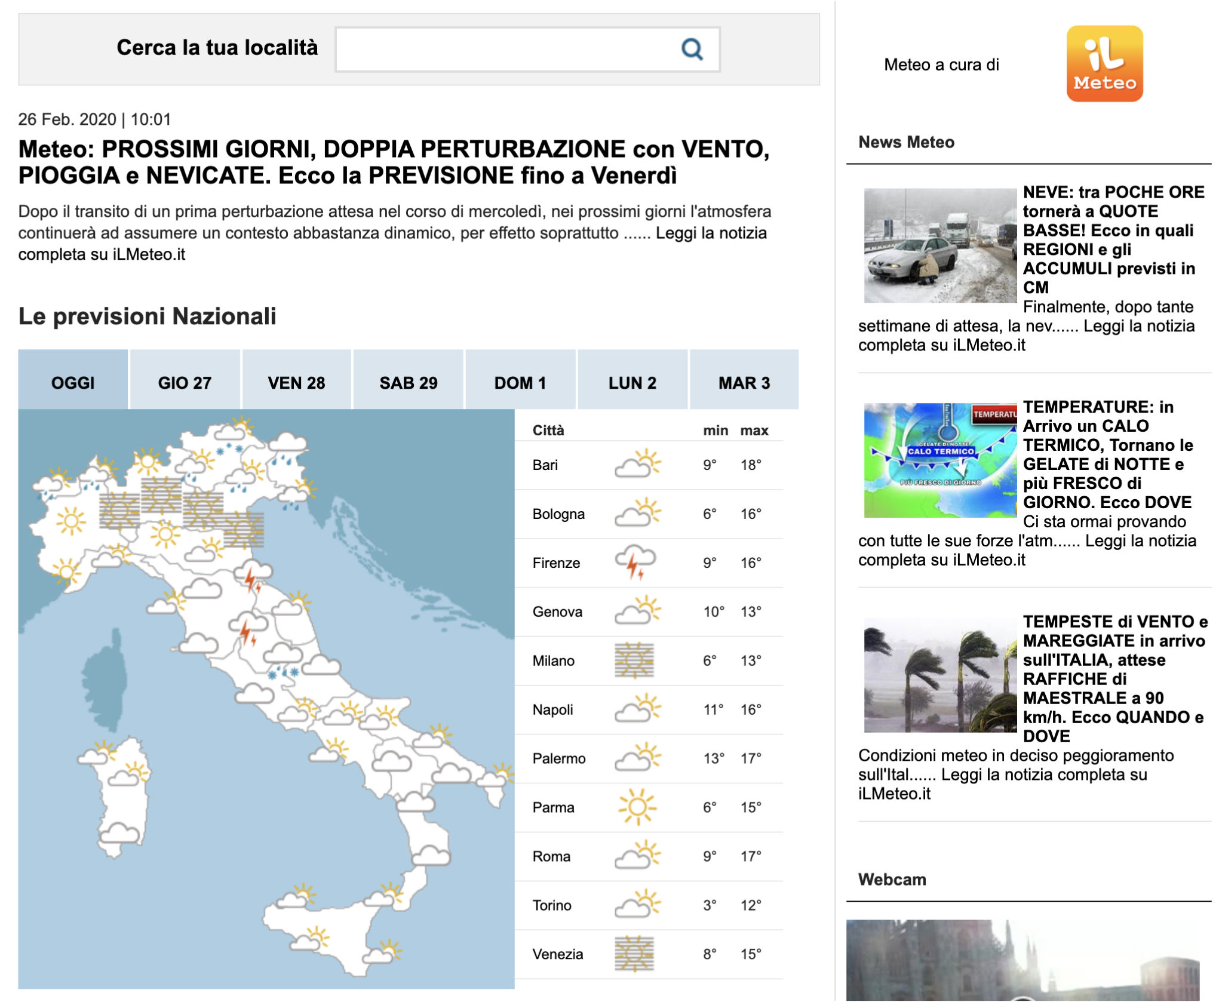Click the snowy highway news thumbnail

click(x=939, y=245)
